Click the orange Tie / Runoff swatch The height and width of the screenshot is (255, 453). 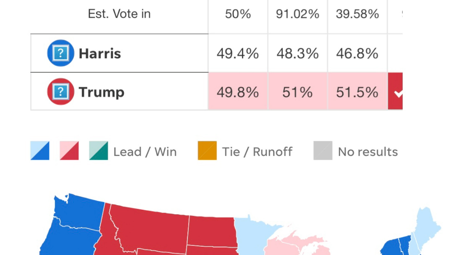pyautogui.click(x=207, y=151)
